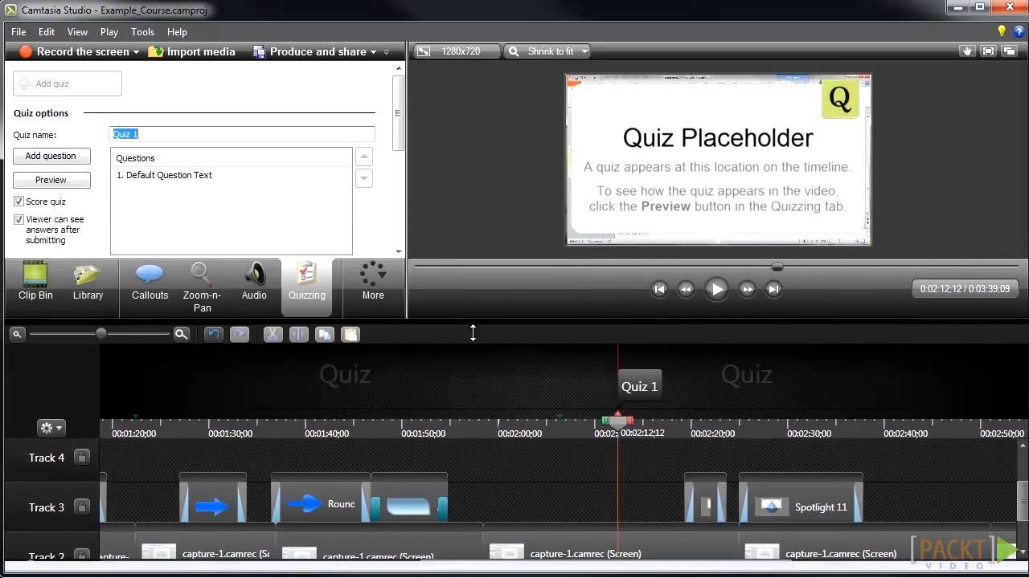Click the timeline zoom slider handle
Screen dimensions: 1029x578
[x=101, y=333]
